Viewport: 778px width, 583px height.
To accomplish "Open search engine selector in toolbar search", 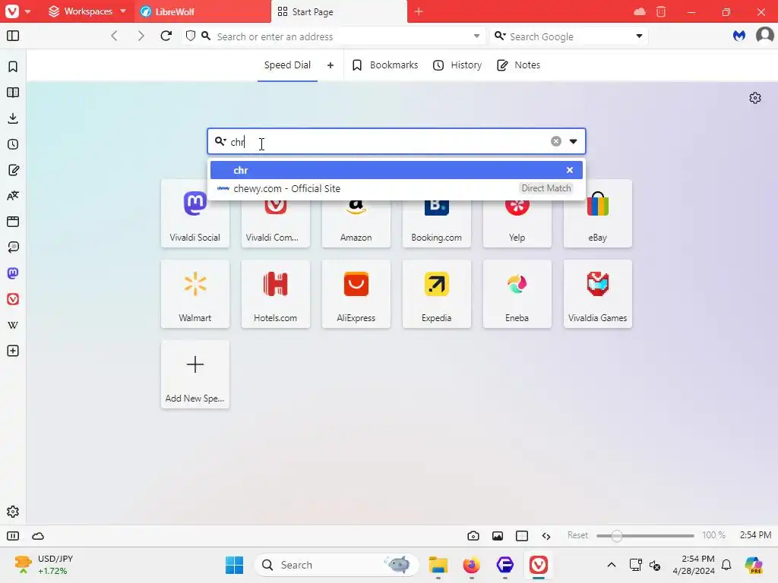I will pyautogui.click(x=500, y=36).
